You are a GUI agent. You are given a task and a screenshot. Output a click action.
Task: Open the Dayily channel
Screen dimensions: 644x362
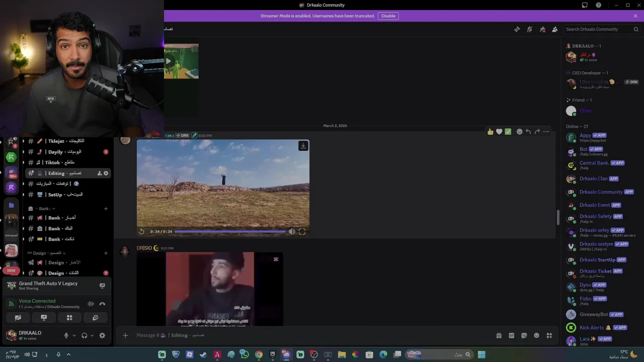click(x=68, y=152)
